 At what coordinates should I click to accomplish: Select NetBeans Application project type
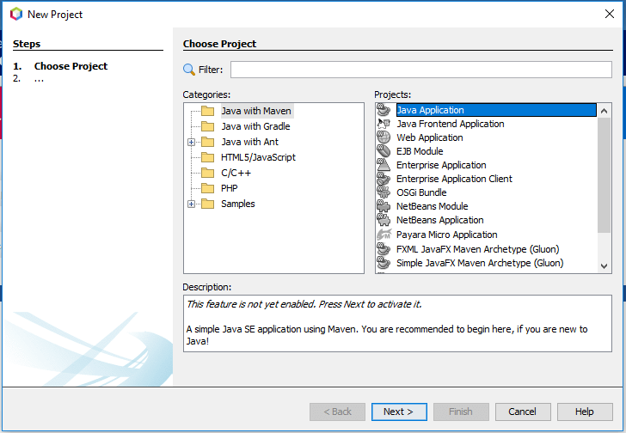440,220
